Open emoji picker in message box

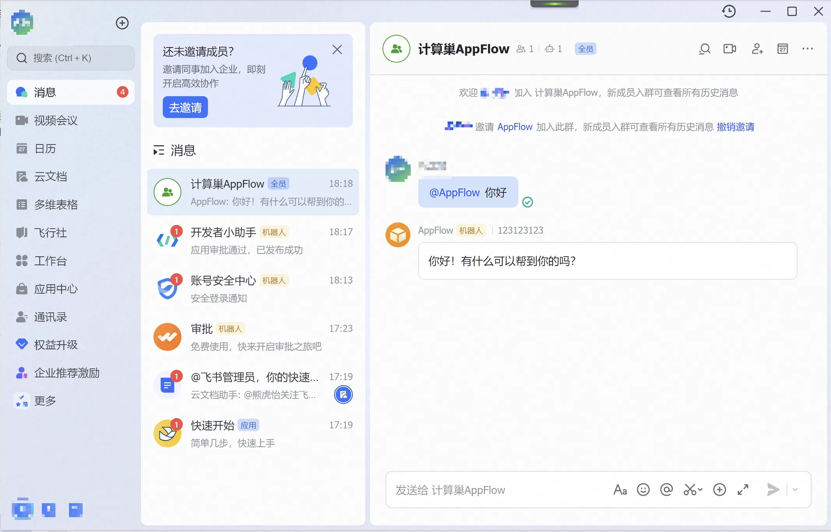pyautogui.click(x=643, y=490)
